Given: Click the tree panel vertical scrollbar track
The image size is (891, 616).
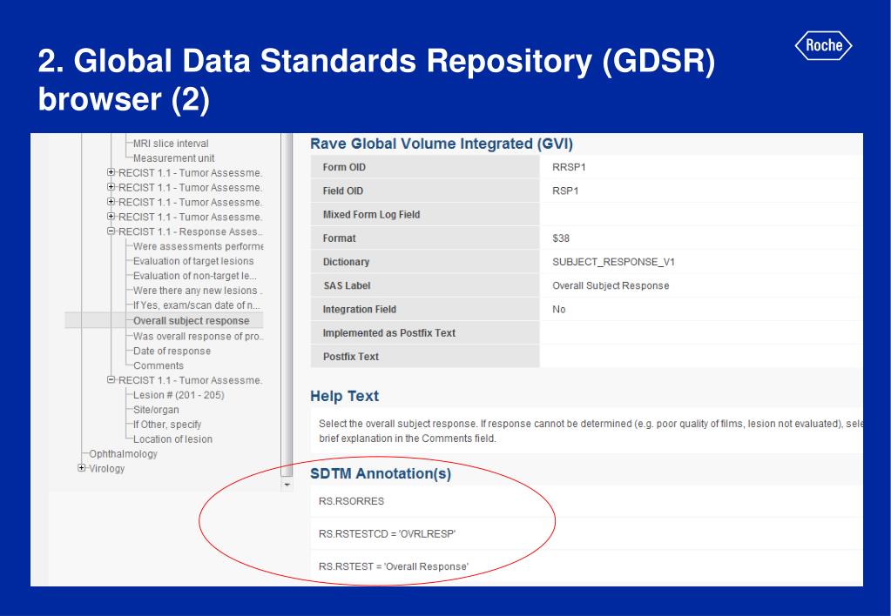Looking at the screenshot, I should click(x=287, y=305).
